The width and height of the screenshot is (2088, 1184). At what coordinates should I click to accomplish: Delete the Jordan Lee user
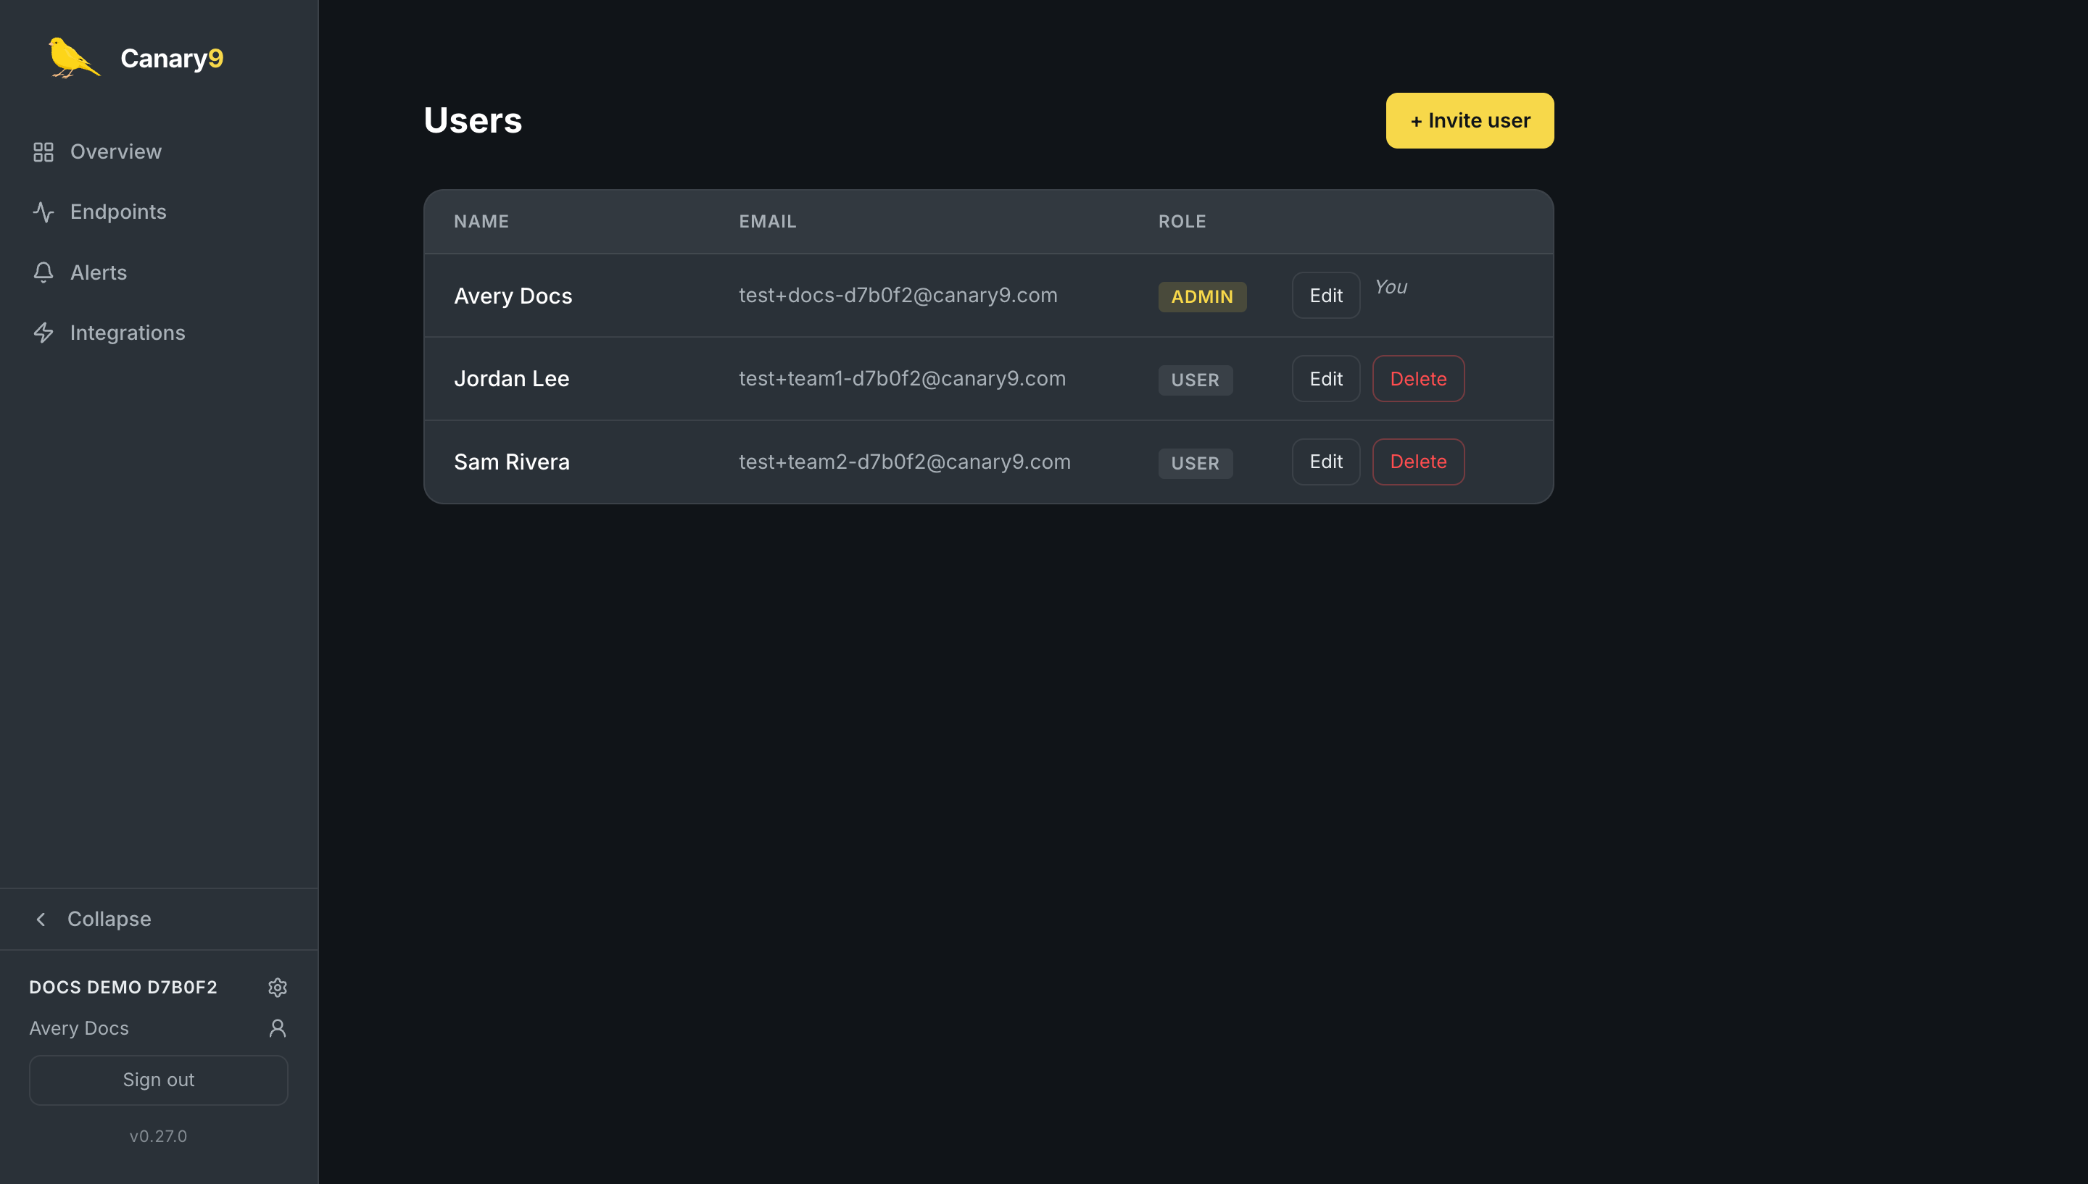coord(1418,379)
